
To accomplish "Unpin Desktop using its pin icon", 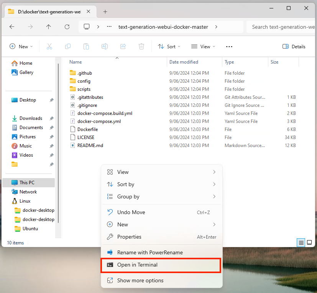I will [x=51, y=100].
